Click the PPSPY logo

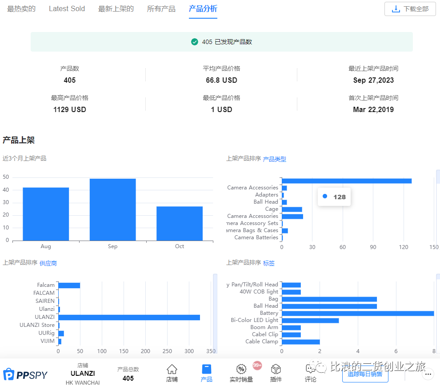coord(25,374)
